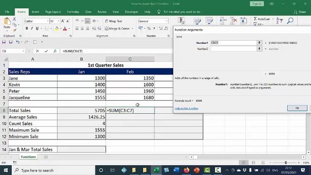Click Fill Color paint bucket
The width and height of the screenshot is (311, 175).
[57, 29]
